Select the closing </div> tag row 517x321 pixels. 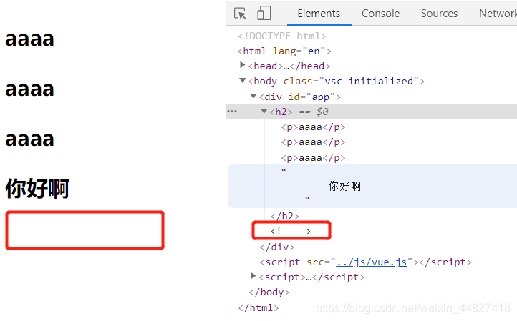[276, 247]
